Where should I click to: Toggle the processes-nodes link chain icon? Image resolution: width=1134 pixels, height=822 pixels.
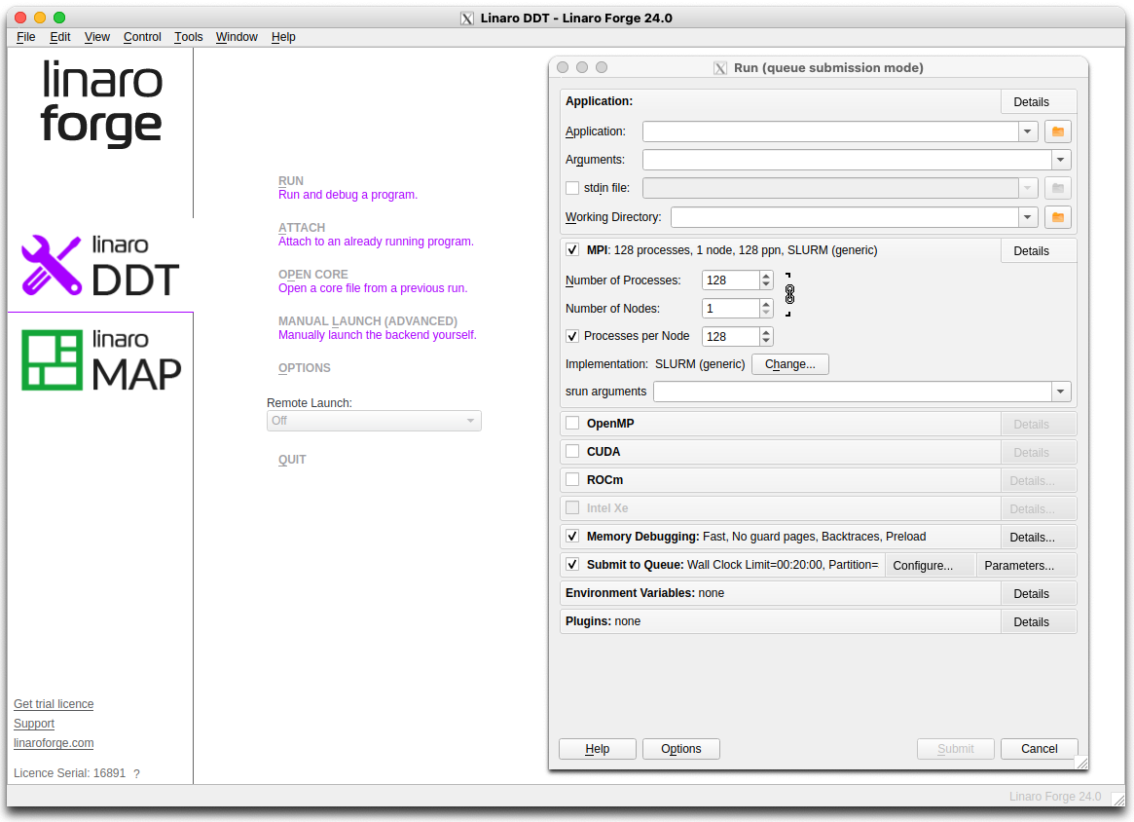[789, 294]
